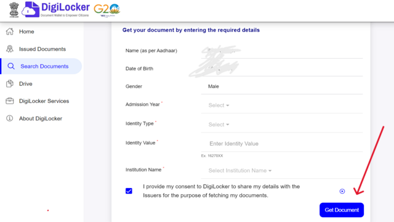
Task: Open the Admission Year dropdown
Action: click(282, 105)
